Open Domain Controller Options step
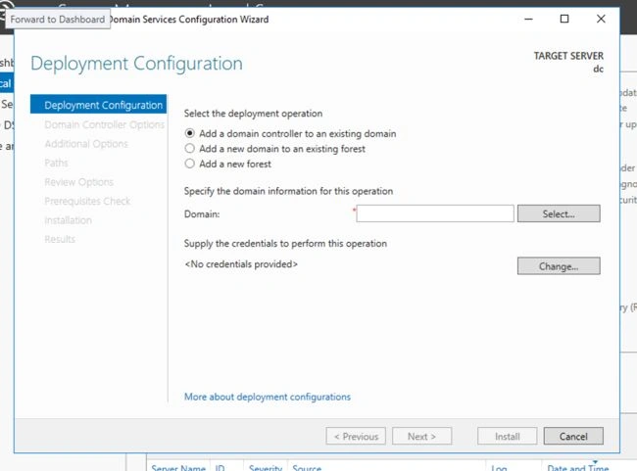637x471 pixels. [x=105, y=124]
